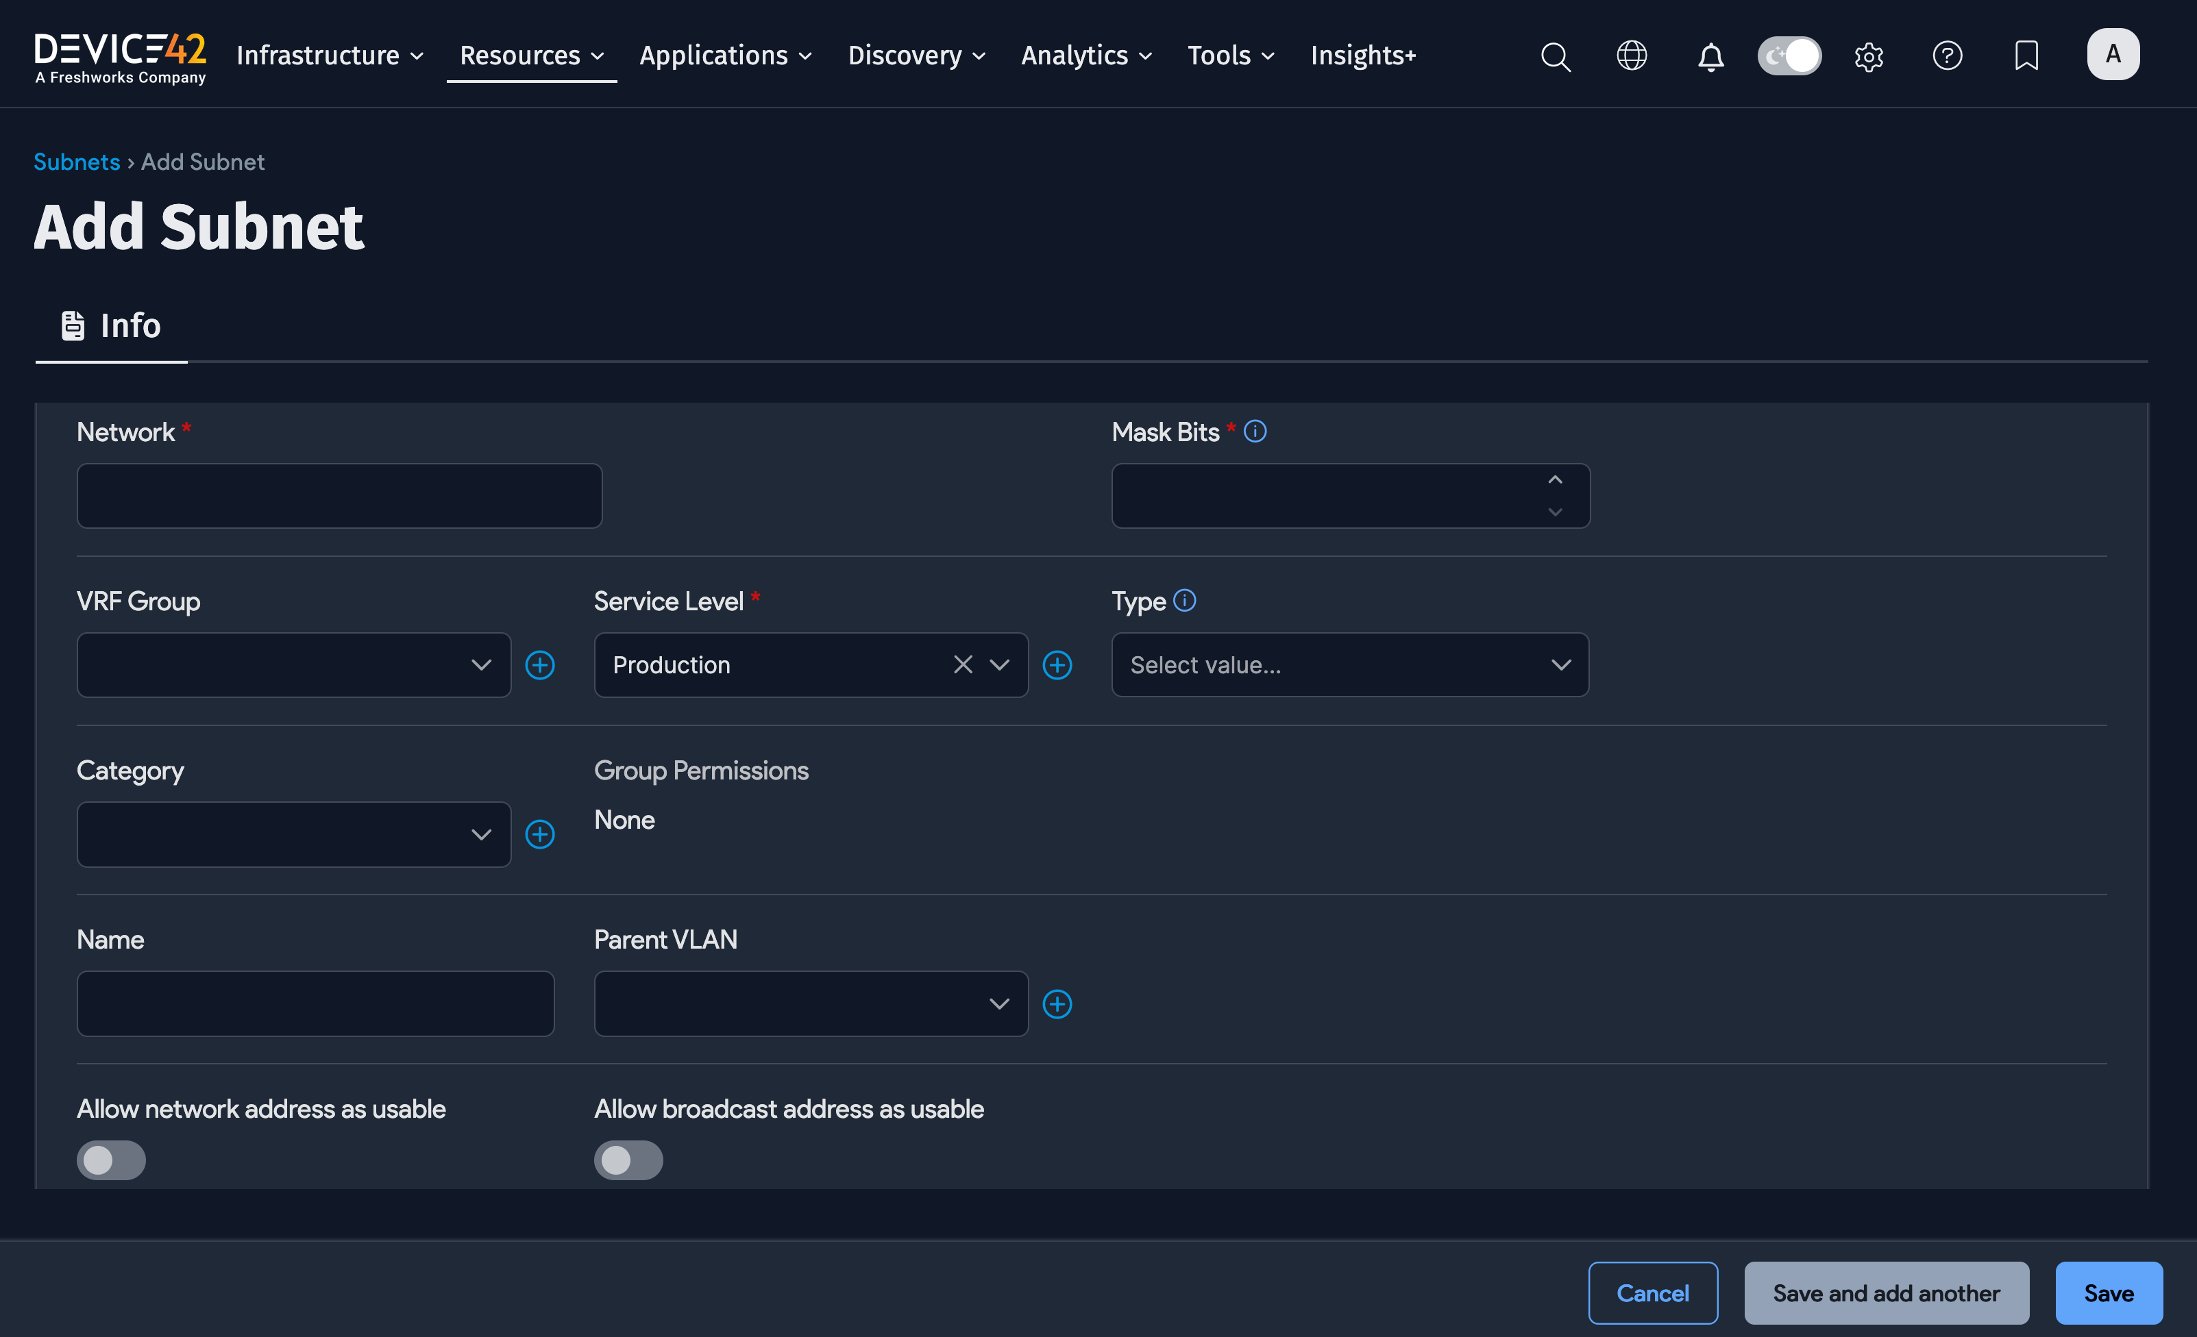Click the notifications bell
2197x1337 pixels.
point(1710,55)
